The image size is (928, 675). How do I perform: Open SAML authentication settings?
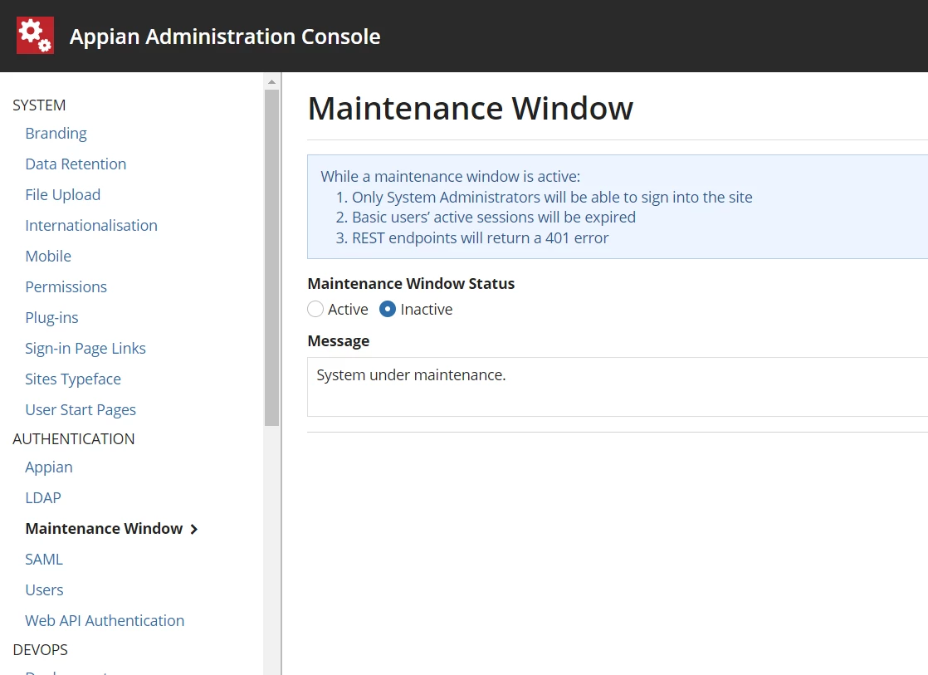[44, 560]
